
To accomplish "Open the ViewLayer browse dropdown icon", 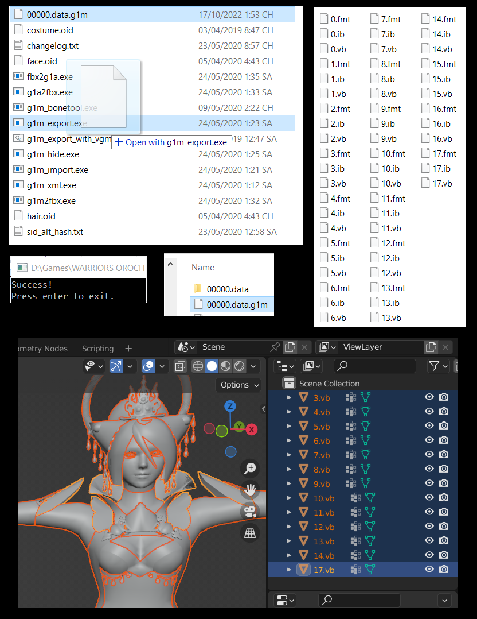I will coord(327,347).
